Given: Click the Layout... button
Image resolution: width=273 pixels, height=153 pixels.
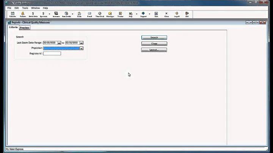Looking at the screenshot, I should (154, 50).
